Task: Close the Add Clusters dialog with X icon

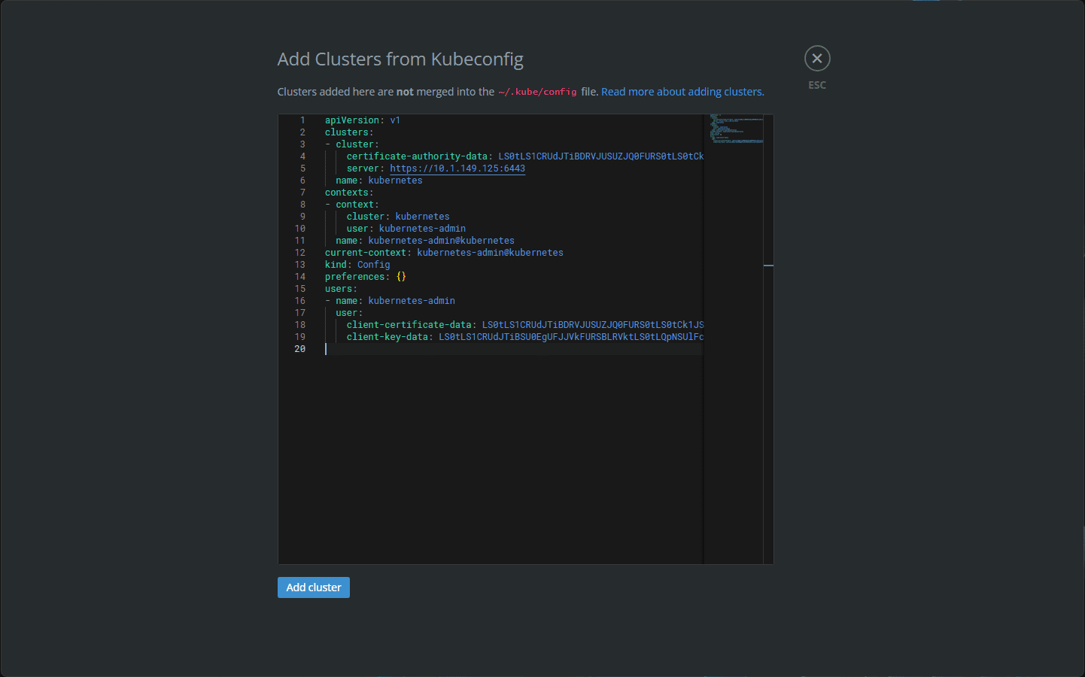Action: 817,59
